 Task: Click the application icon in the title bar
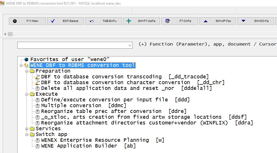2,3
